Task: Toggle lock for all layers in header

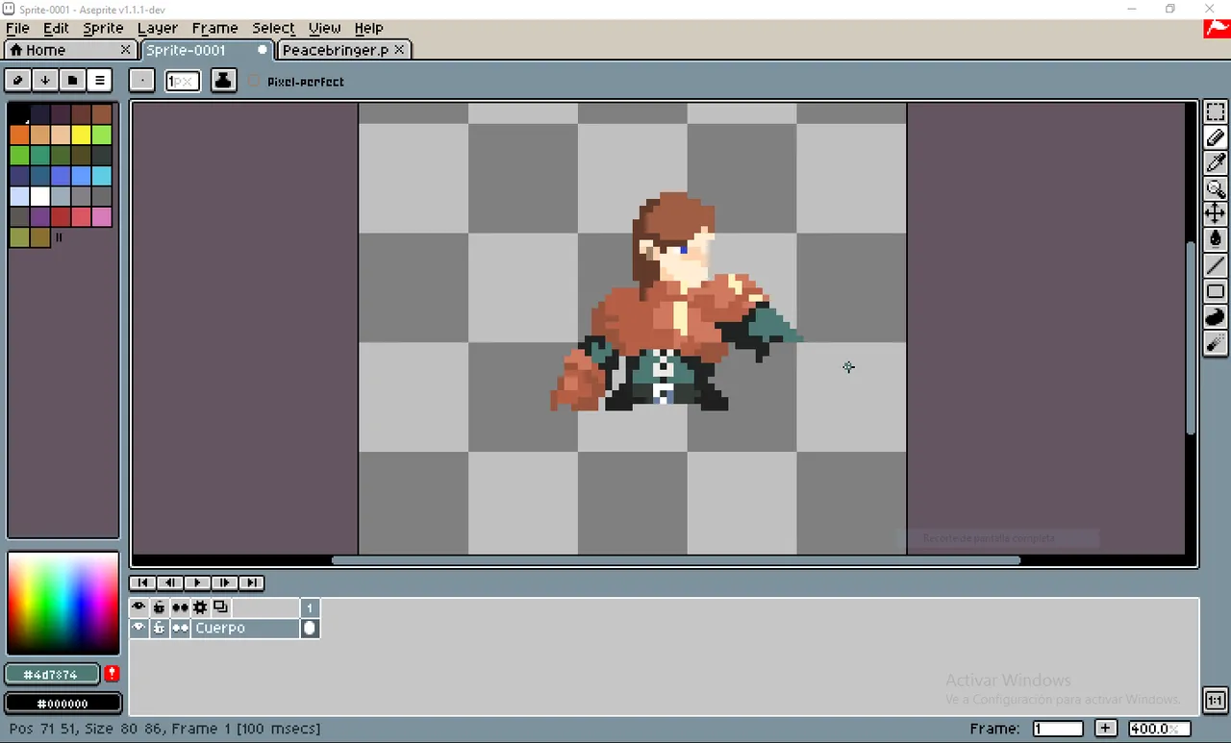Action: [160, 607]
